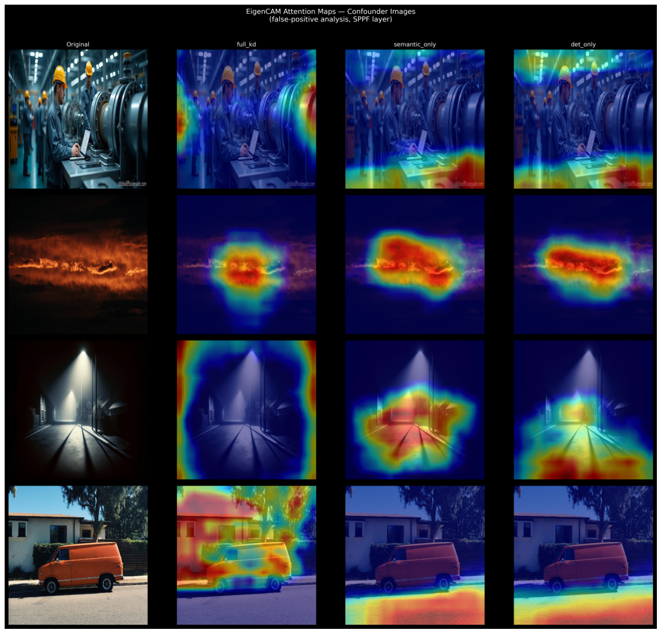Select the original dark fire streak image
Screen dimensions: 661x633
78,264
